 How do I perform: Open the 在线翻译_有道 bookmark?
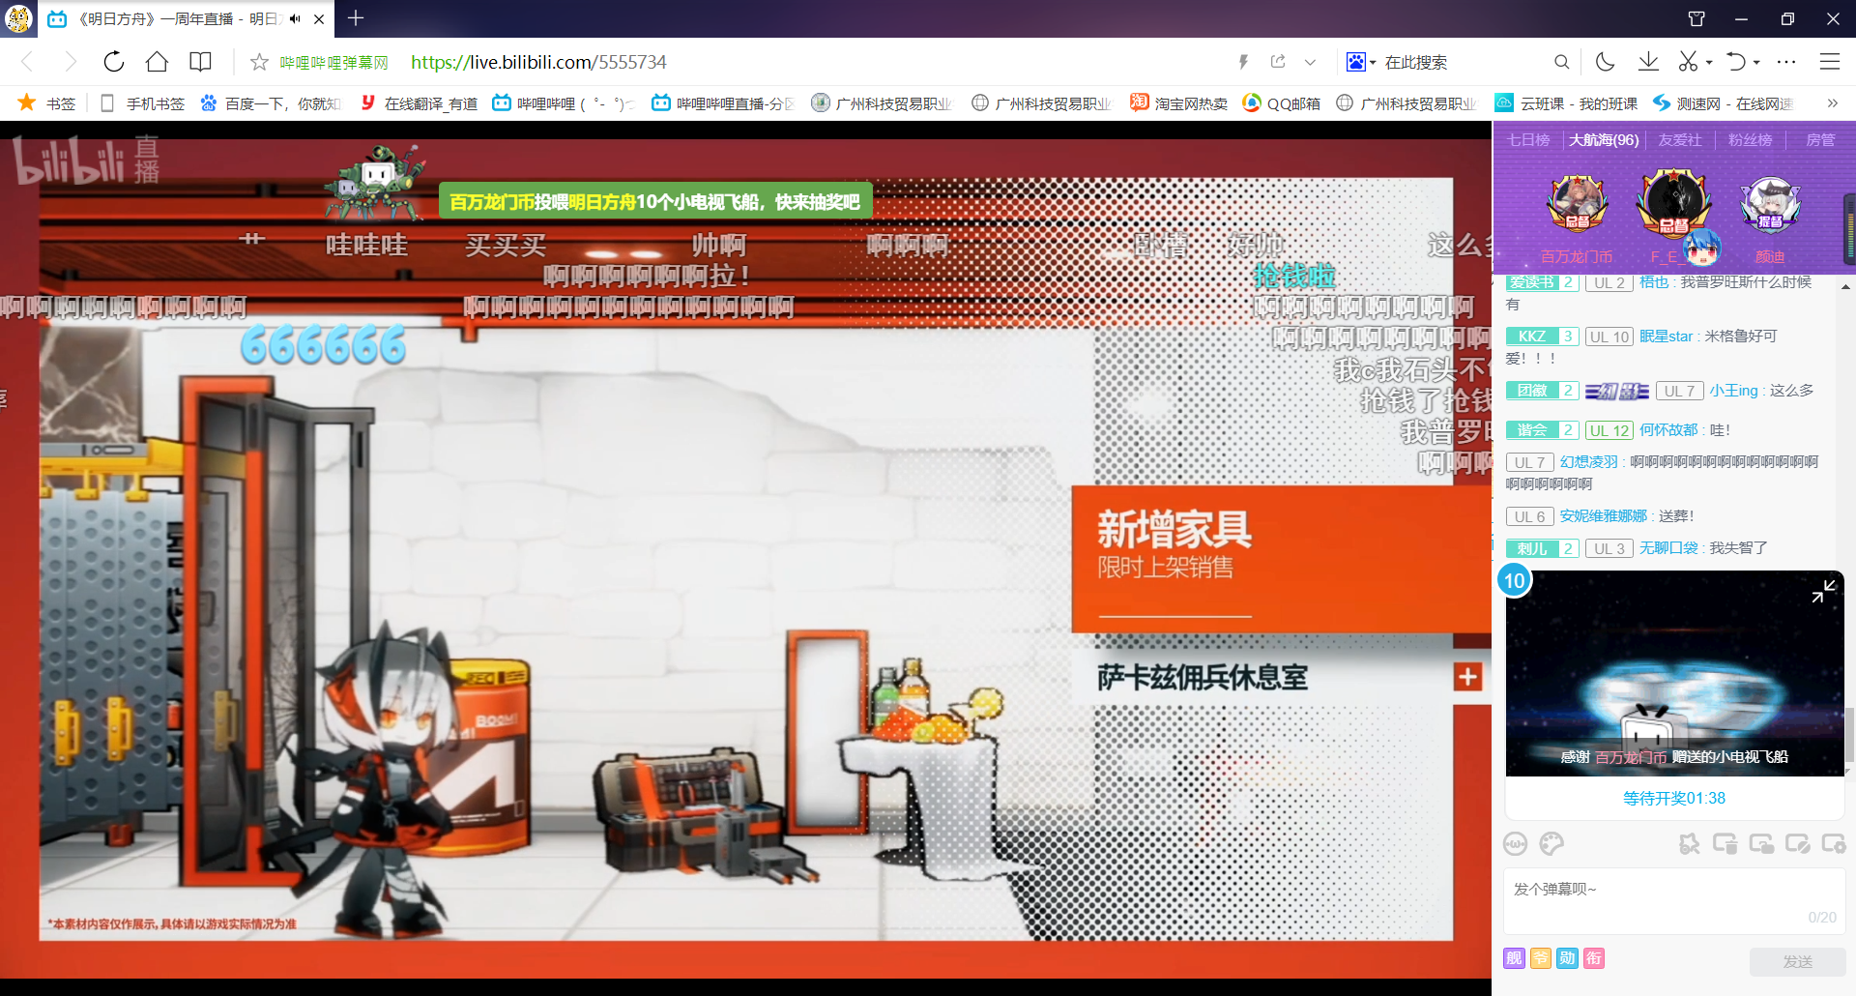pos(419,103)
